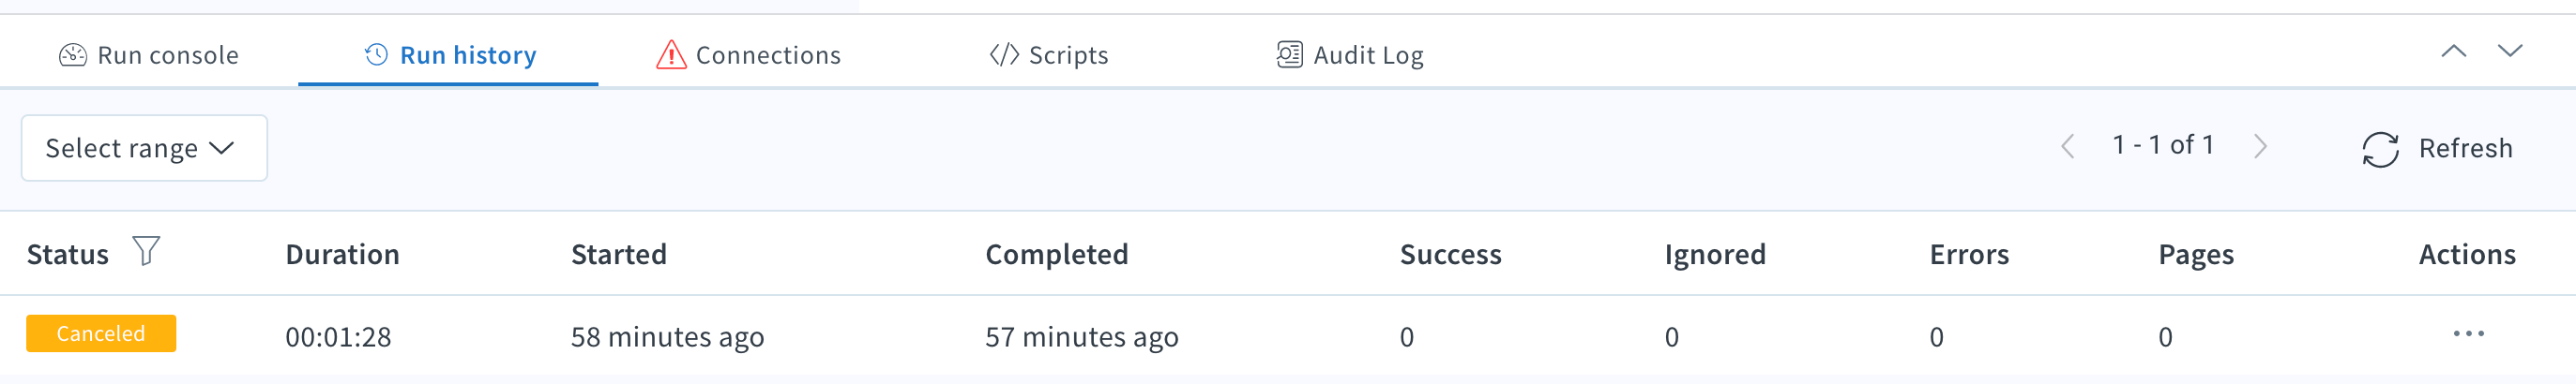Collapse the panel with the up chevron
Image resolution: width=2576 pixels, height=384 pixels.
click(x=2453, y=51)
